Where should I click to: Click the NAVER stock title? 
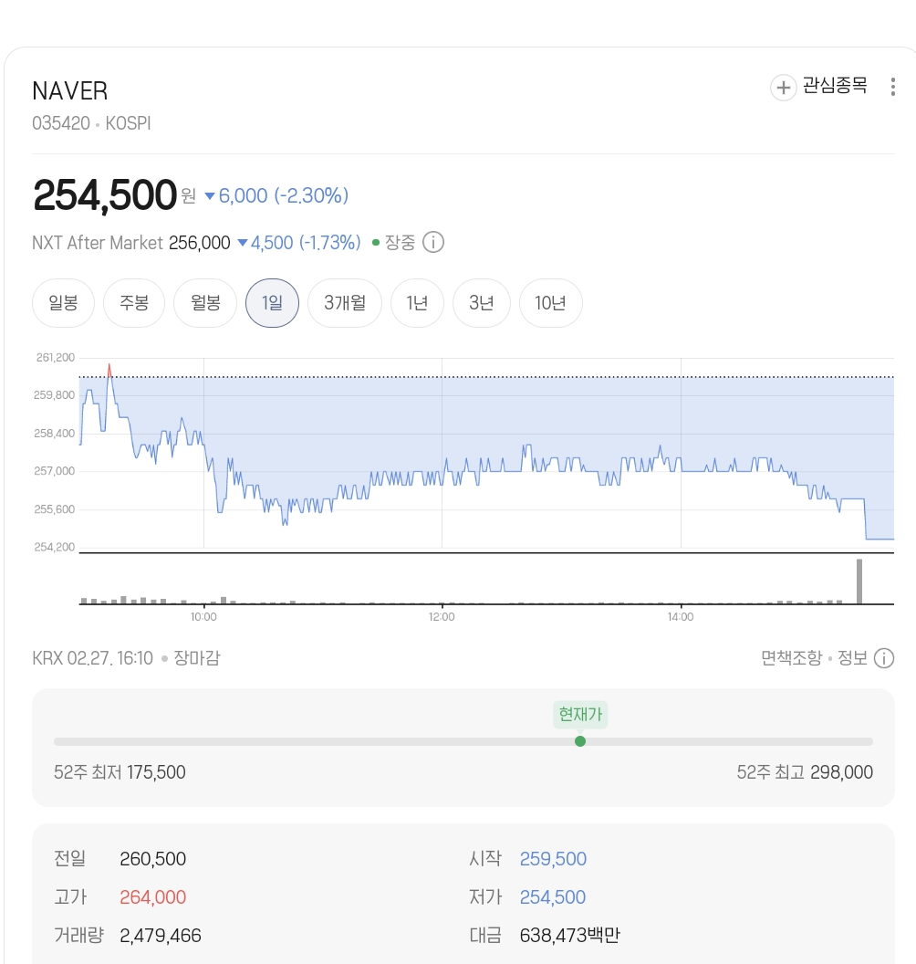tap(70, 91)
